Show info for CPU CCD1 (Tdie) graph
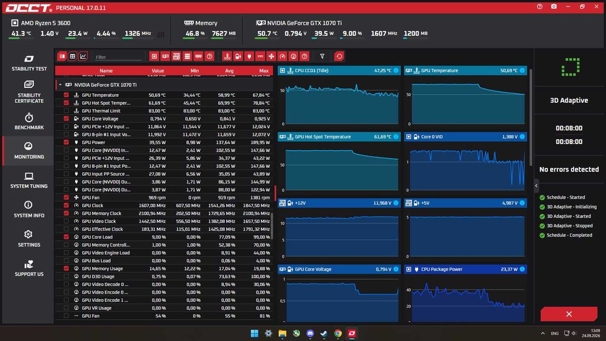The width and height of the screenshot is (606, 341). tap(396, 70)
